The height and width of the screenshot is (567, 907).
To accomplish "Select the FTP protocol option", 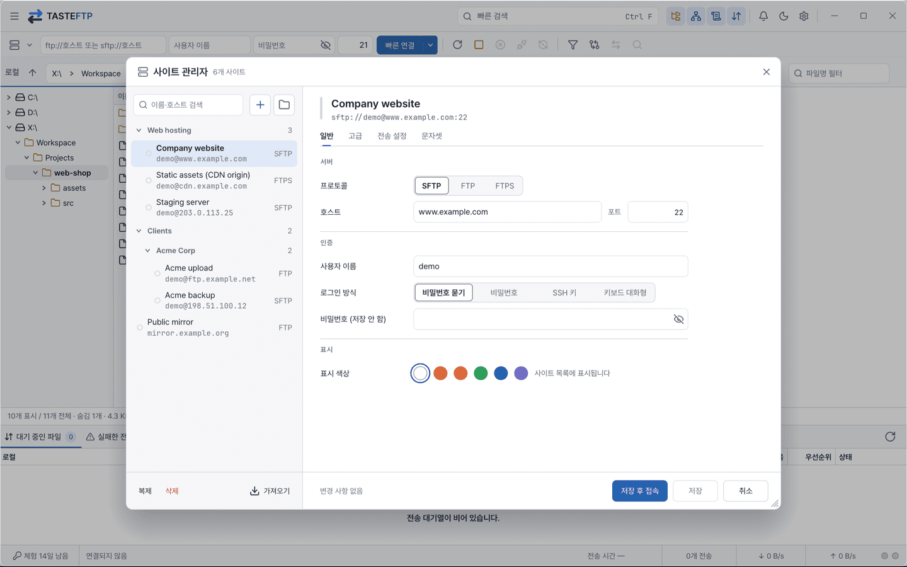I will coord(468,186).
